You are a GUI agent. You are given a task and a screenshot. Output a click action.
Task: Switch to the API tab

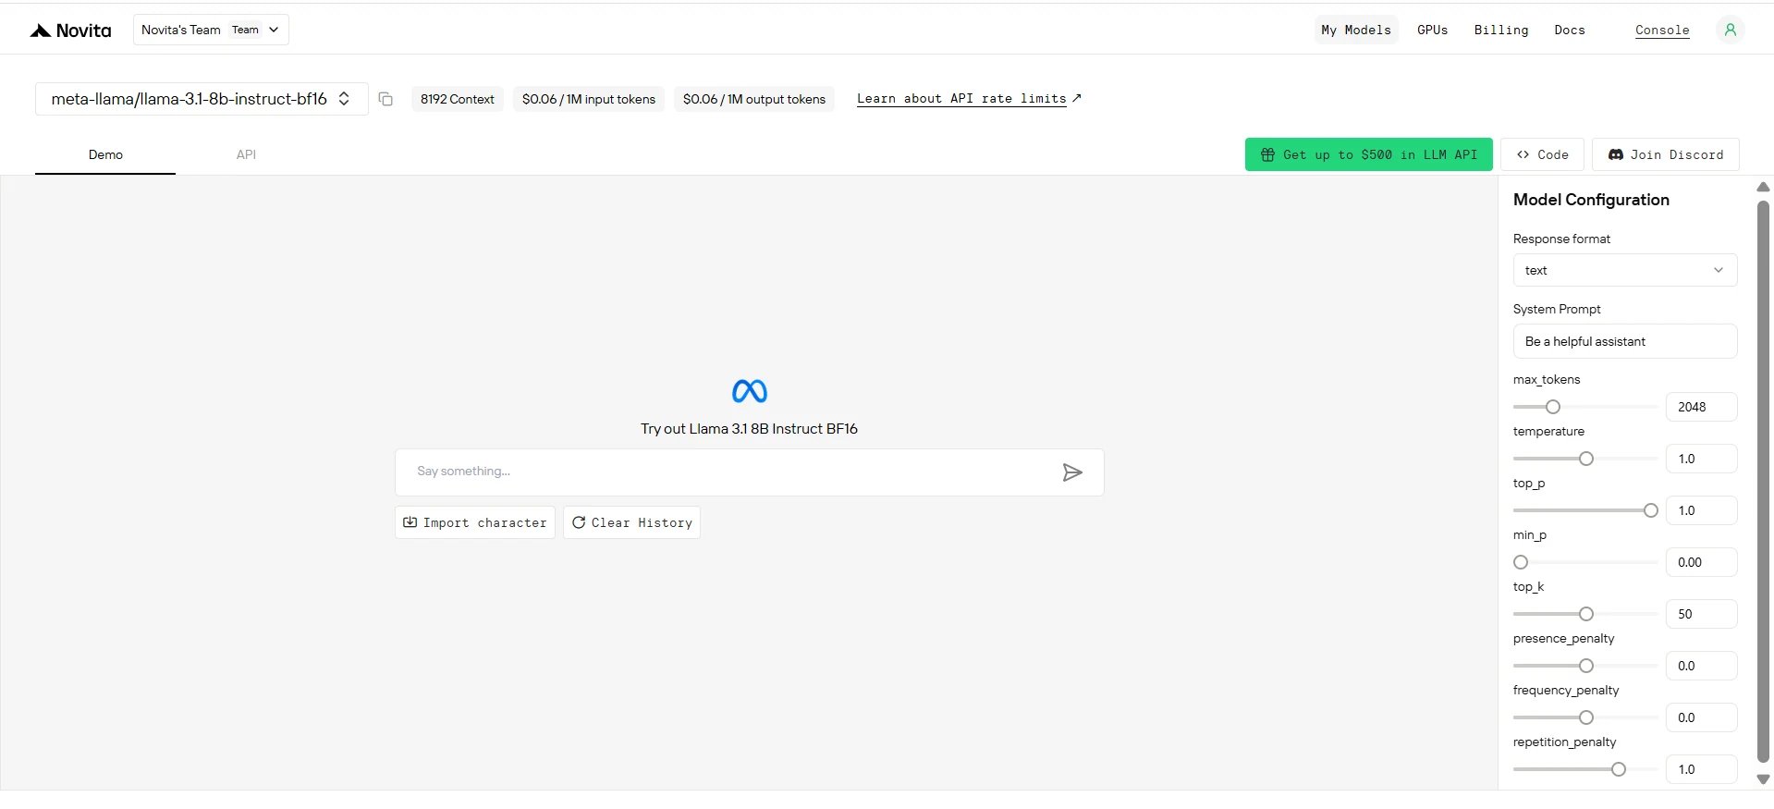[x=246, y=154]
